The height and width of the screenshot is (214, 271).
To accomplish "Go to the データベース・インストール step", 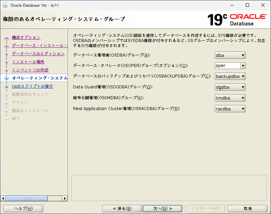I will 40,45.
